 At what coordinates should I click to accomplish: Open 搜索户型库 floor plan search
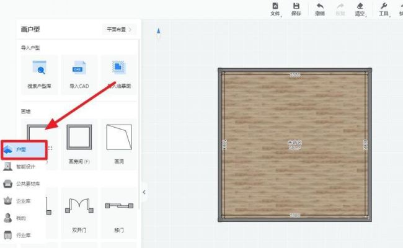(39, 74)
